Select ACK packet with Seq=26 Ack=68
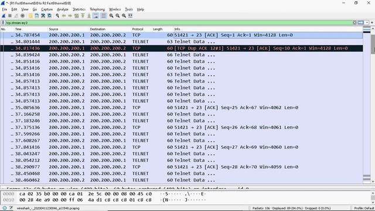 pyautogui.click(x=182, y=128)
